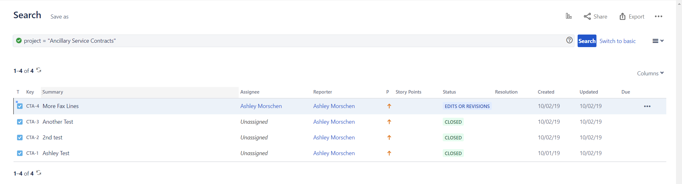Click the High priority arrow of CTA-3
The width and height of the screenshot is (682, 184).
(389, 122)
